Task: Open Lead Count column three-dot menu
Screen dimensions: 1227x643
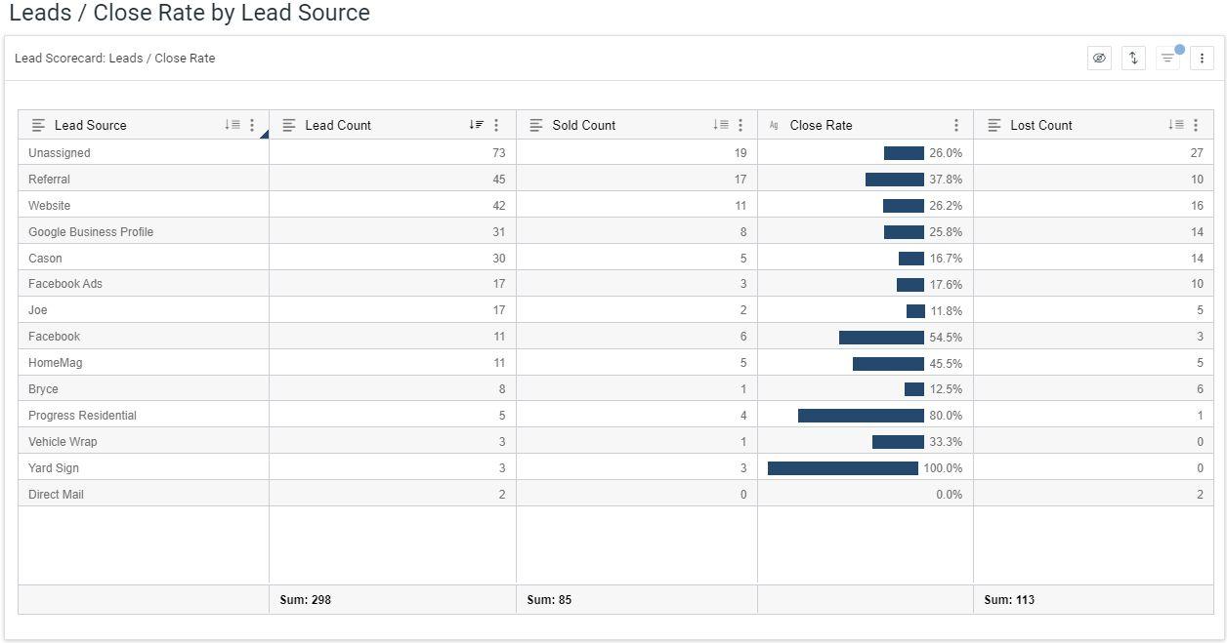Action: click(x=496, y=125)
